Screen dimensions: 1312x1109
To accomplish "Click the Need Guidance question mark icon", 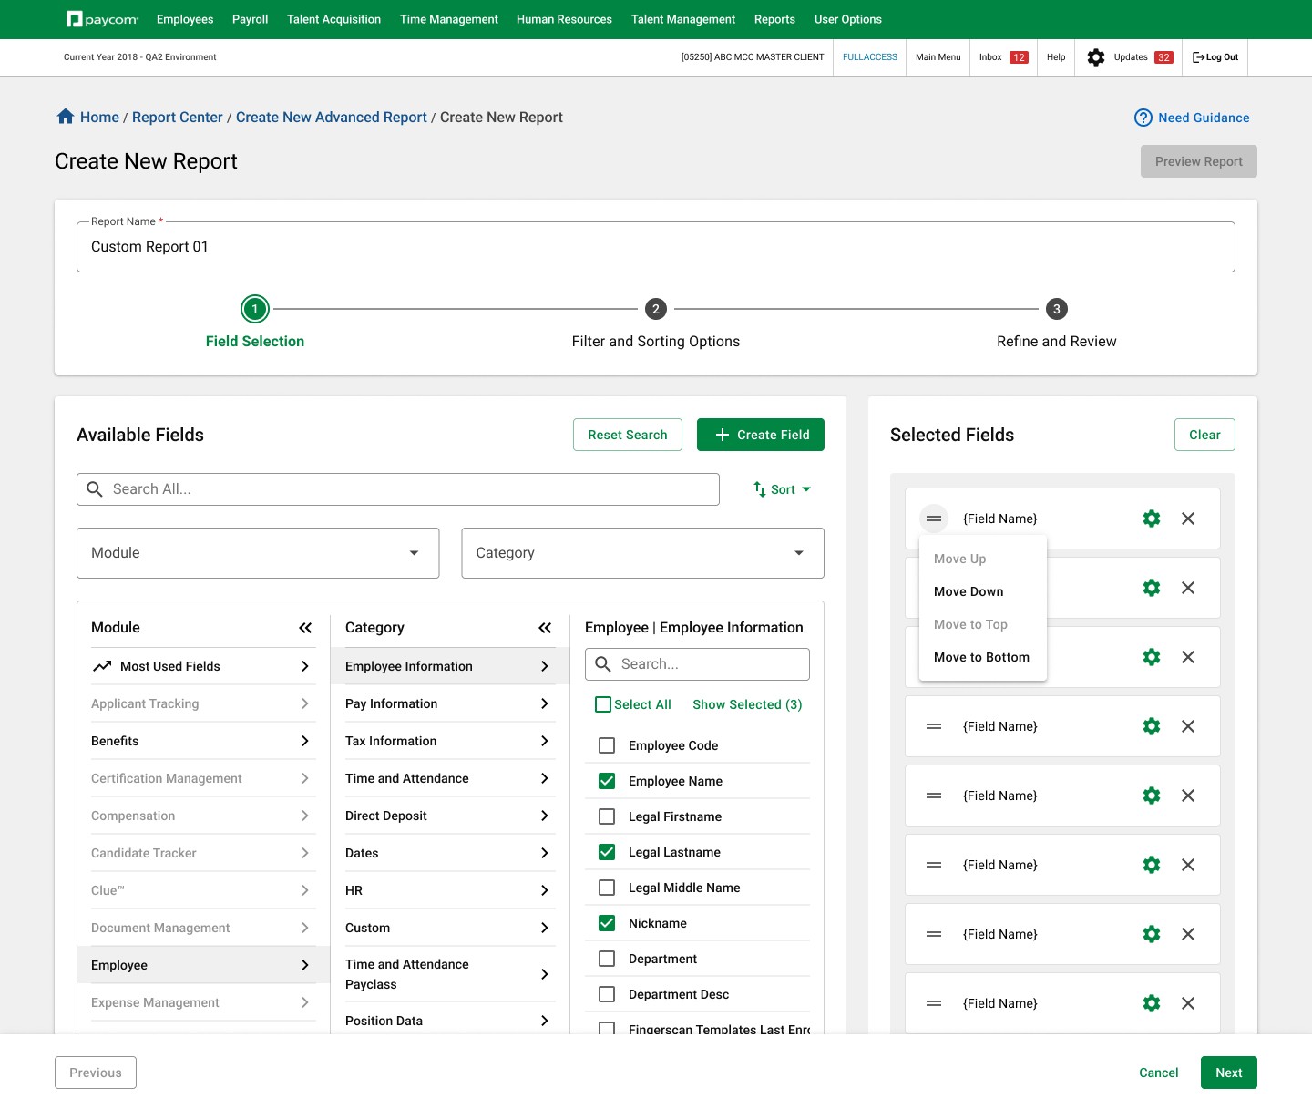I will click(1143, 118).
